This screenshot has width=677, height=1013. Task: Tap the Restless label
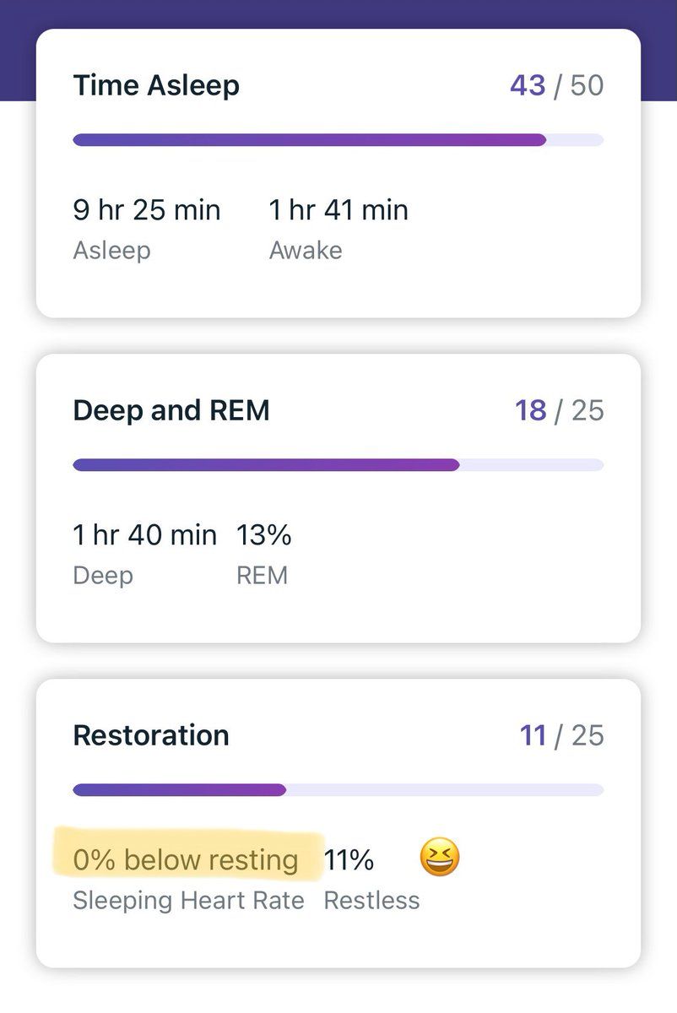click(371, 900)
